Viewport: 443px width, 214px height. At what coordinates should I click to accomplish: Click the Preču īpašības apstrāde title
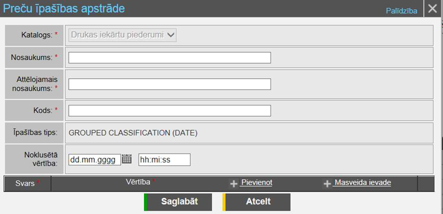tap(64, 8)
